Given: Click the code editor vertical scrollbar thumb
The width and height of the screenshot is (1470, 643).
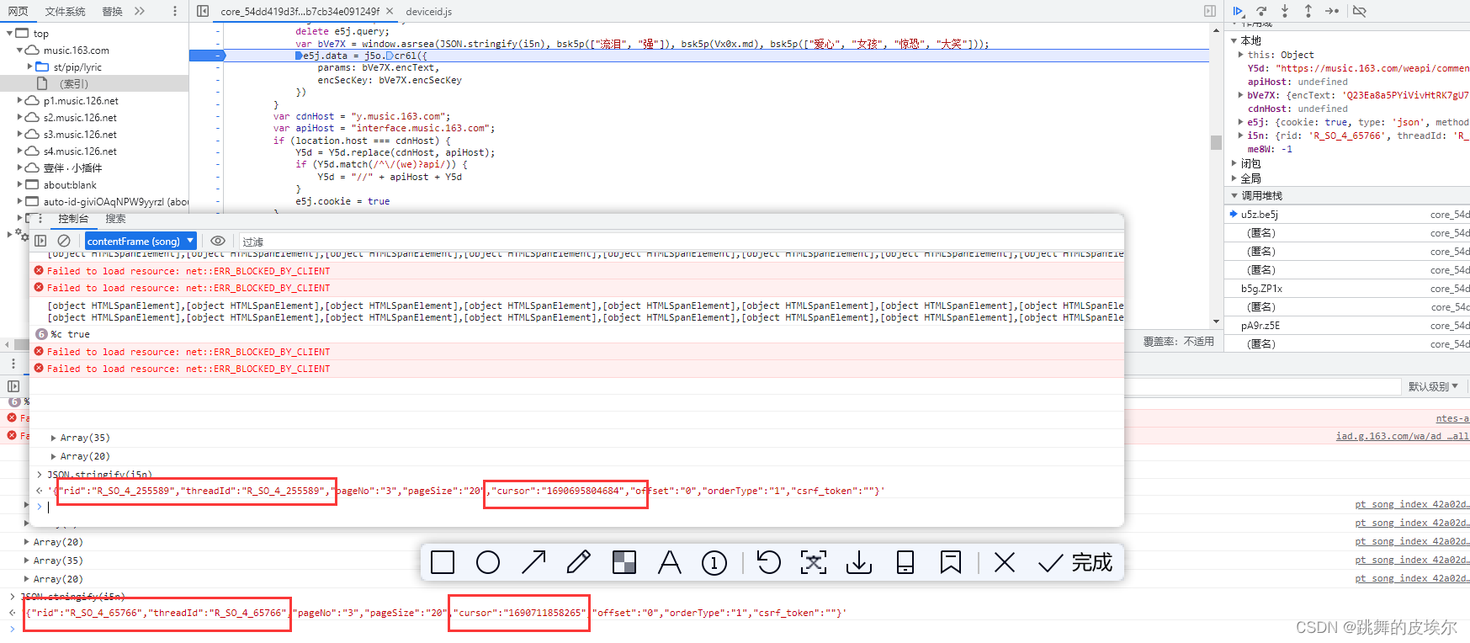Looking at the screenshot, I should [x=1216, y=142].
